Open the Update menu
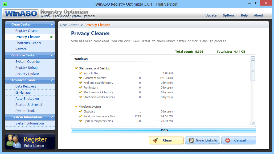The width and height of the screenshot is (274, 154). pyautogui.click(x=211, y=15)
